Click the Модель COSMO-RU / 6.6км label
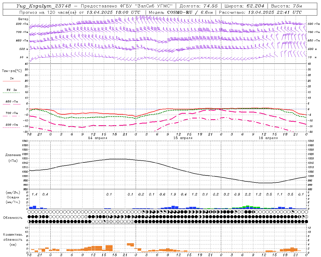Screen dimensions: 321x257 pyautogui.click(x=181, y=12)
